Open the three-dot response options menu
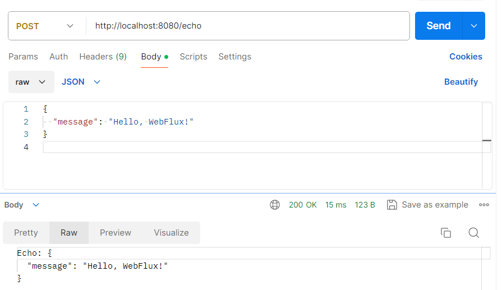The image size is (502, 290). (484, 205)
